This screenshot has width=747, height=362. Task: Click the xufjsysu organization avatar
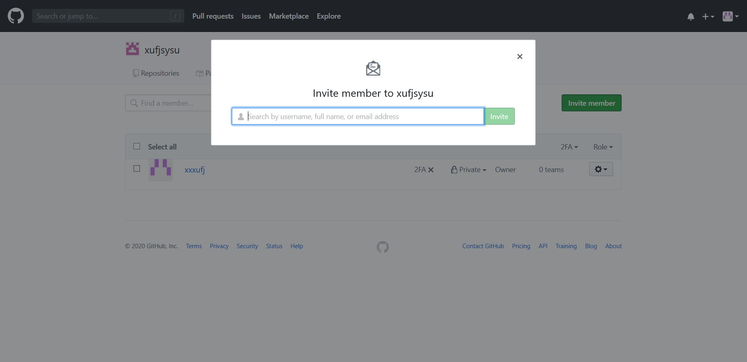[132, 49]
